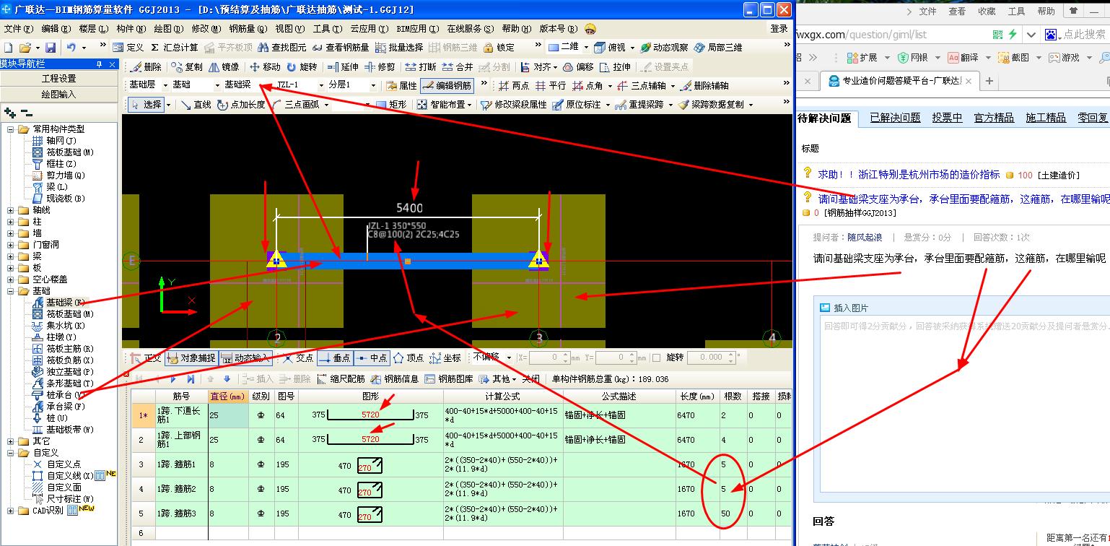Open the 云应用(Y) menu

pyautogui.click(x=370, y=28)
